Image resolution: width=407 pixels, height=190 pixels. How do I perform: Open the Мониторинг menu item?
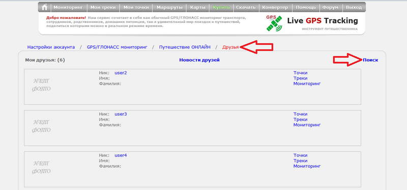(x=69, y=7)
